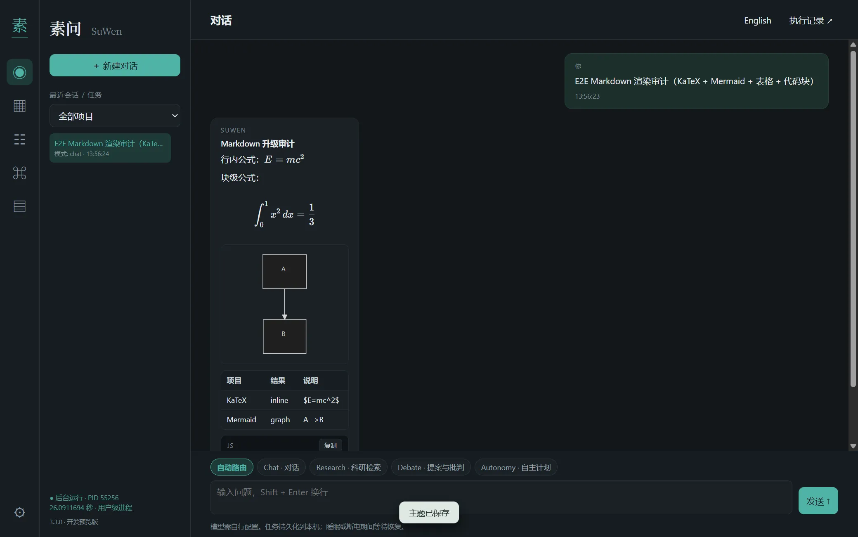Click the chat vertical scrollbar thumb
The image size is (858, 537).
853,219
